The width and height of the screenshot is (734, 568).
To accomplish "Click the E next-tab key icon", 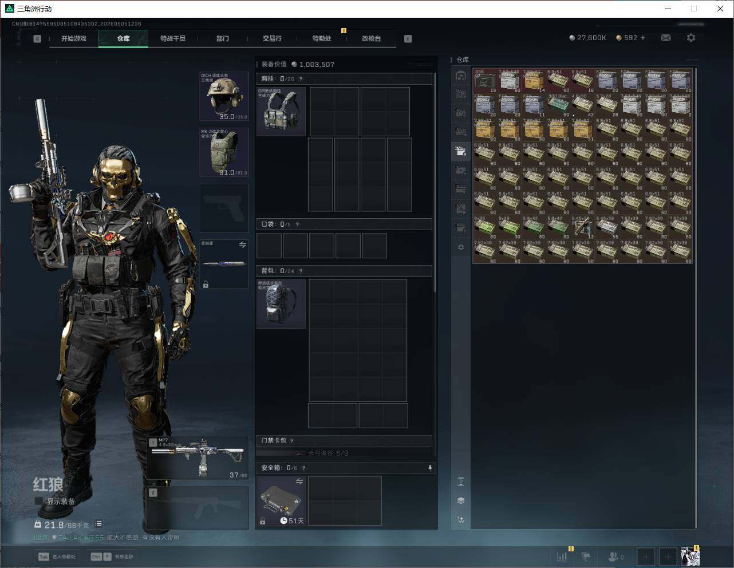I will point(408,38).
